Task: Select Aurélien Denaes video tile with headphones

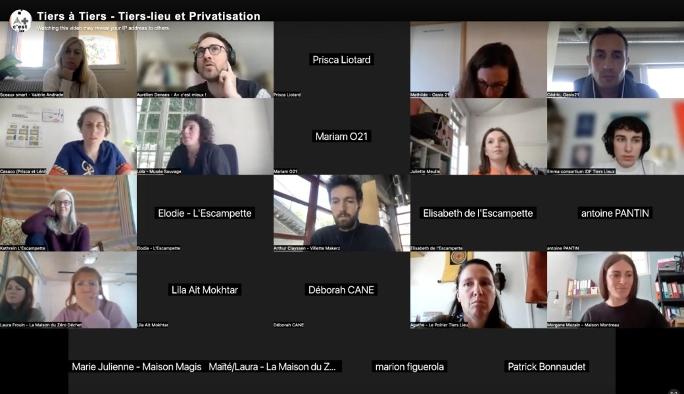Action: (205, 60)
